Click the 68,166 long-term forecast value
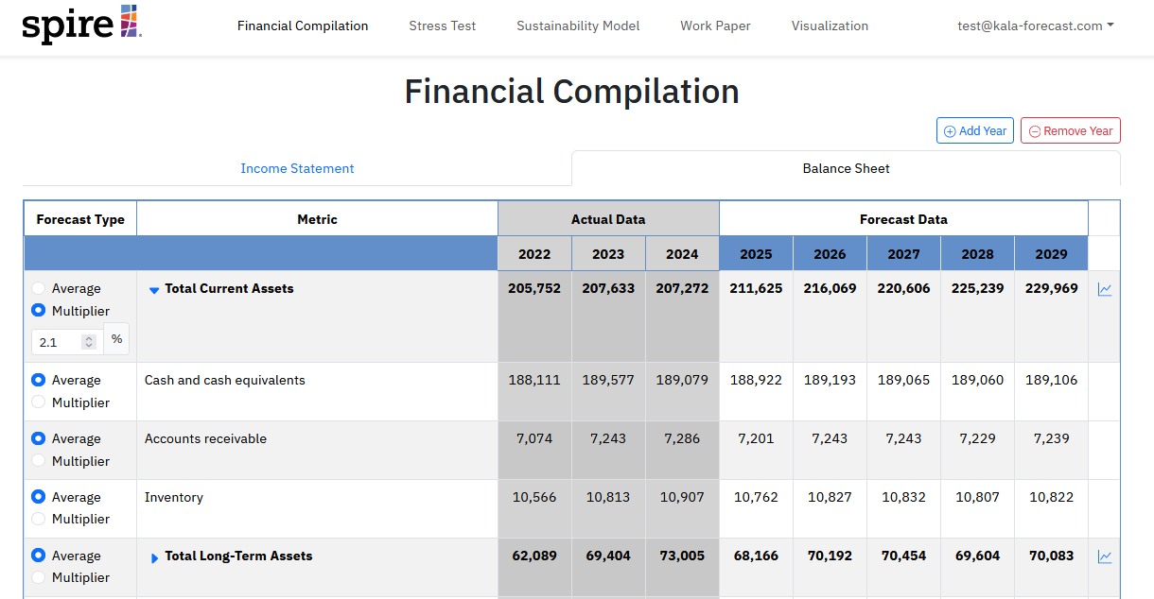 (756, 556)
